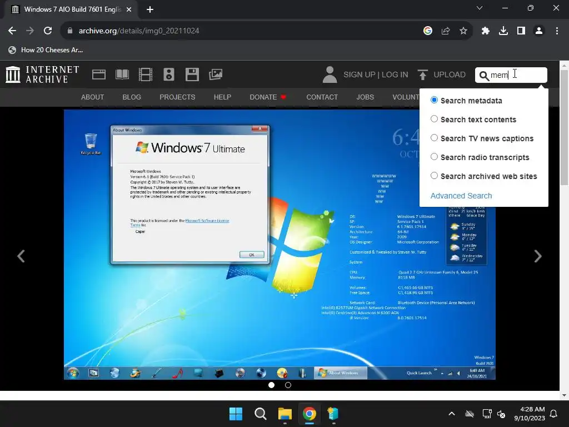Open the zip archiver taskbar icon
Screen dimensions: 569x427
coord(333,414)
